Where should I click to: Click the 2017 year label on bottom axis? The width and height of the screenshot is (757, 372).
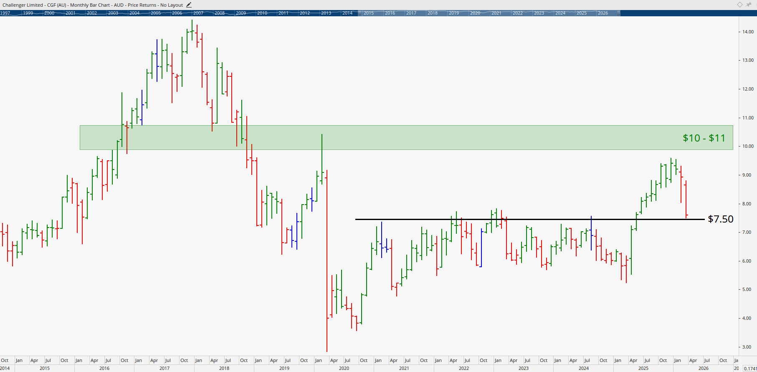(x=164, y=368)
